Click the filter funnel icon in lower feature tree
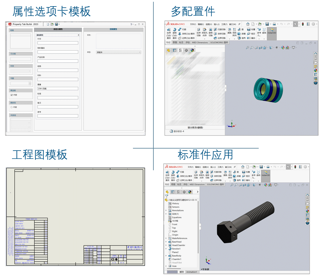This screenshot has width=321, height=277. click(x=166, y=196)
